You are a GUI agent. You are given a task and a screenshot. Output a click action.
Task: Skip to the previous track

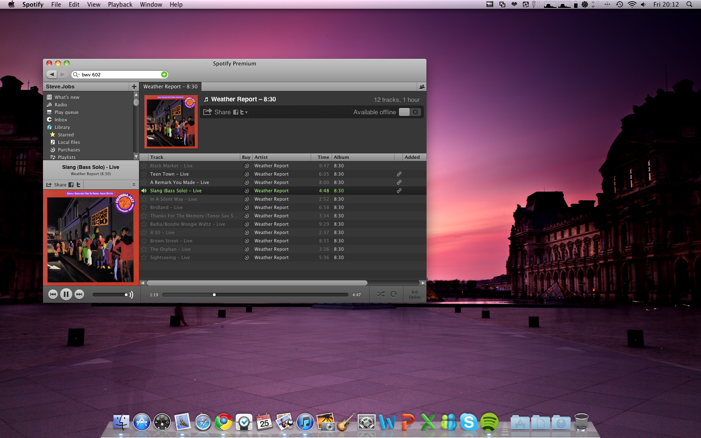coord(53,295)
